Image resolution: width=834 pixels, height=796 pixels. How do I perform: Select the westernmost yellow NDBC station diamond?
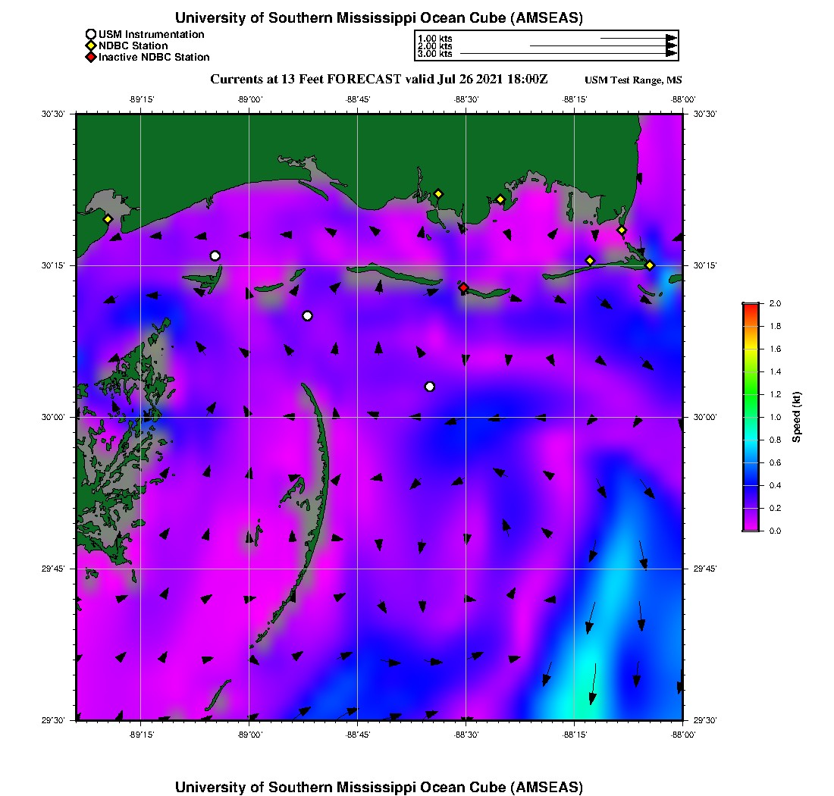coord(108,219)
